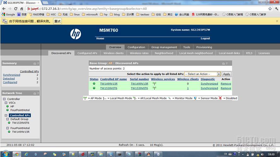Open the wireless clients count 1 link
The image size is (280, 157).
click(188, 88)
